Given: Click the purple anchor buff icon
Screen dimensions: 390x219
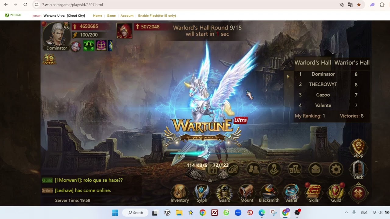Looking at the screenshot, I should (x=101, y=46).
